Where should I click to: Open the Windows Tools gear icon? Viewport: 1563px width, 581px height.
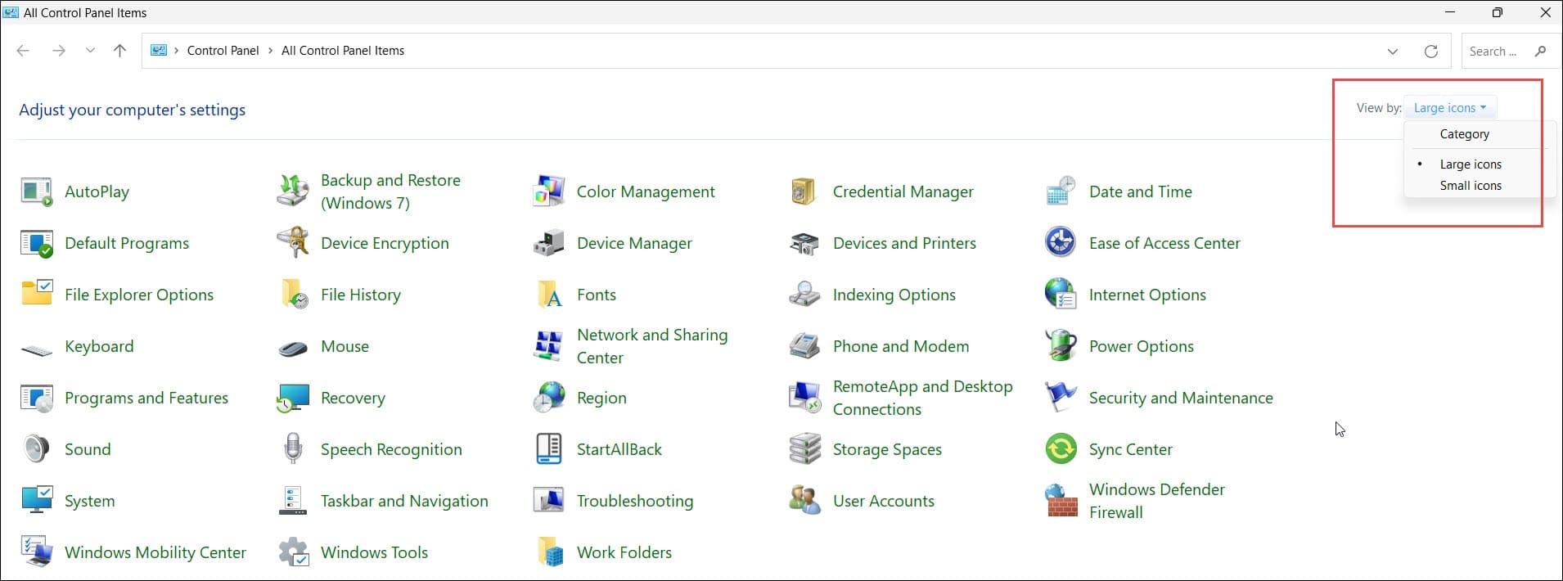pyautogui.click(x=293, y=552)
